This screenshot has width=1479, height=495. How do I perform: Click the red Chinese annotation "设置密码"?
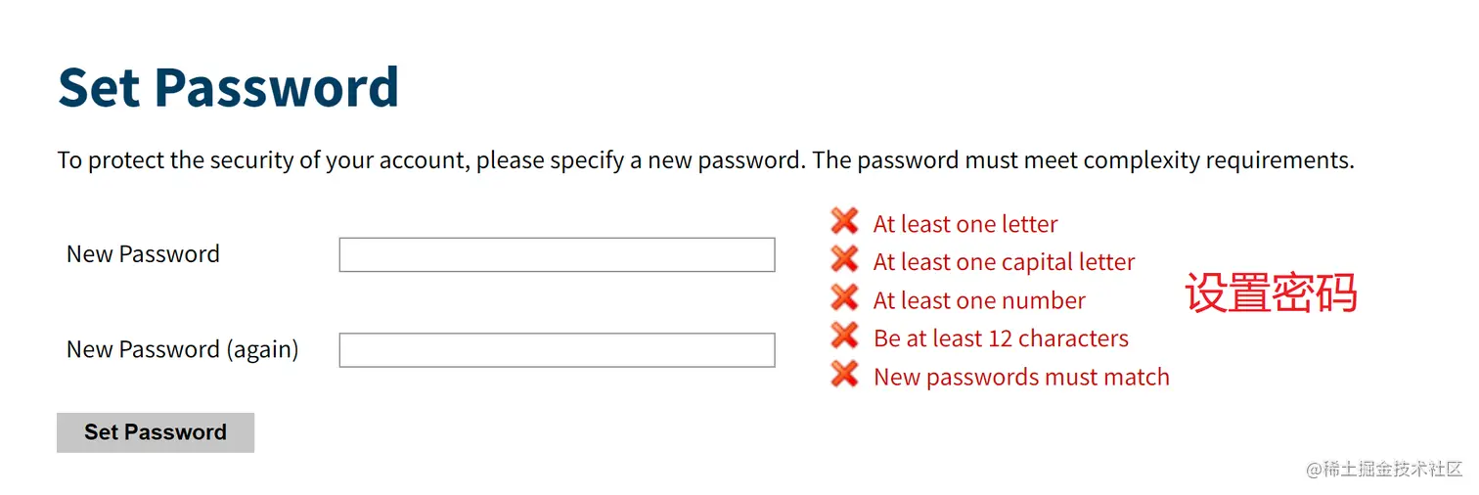(x=1271, y=293)
